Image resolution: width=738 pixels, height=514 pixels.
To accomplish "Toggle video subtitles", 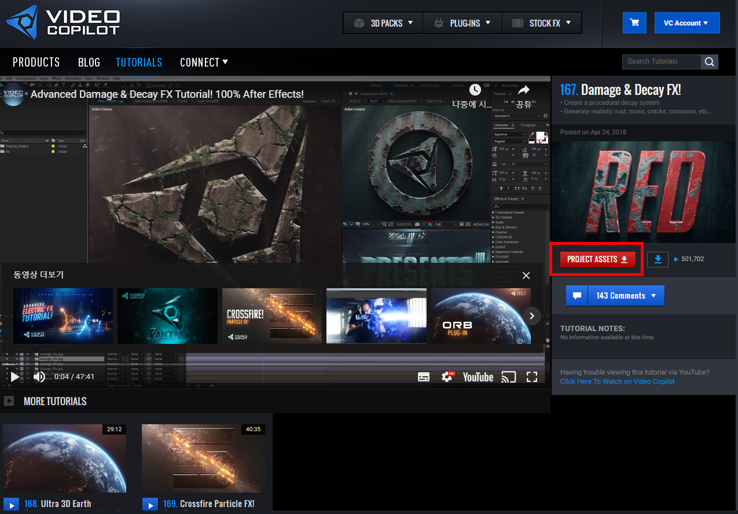I will (424, 377).
